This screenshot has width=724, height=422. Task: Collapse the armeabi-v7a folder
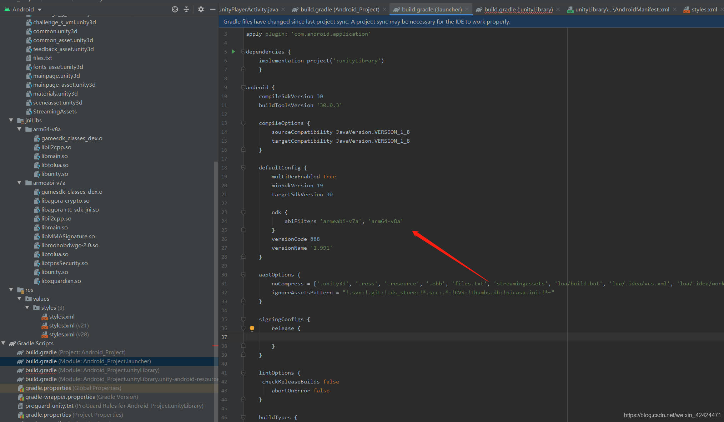19,183
